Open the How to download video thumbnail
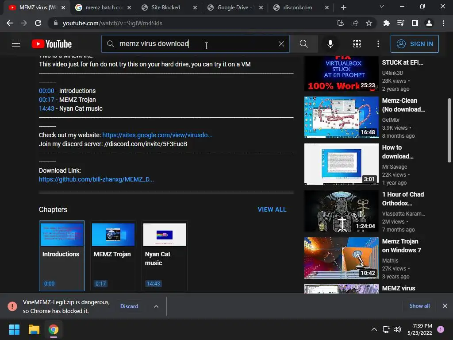The width and height of the screenshot is (453, 340). 341,164
